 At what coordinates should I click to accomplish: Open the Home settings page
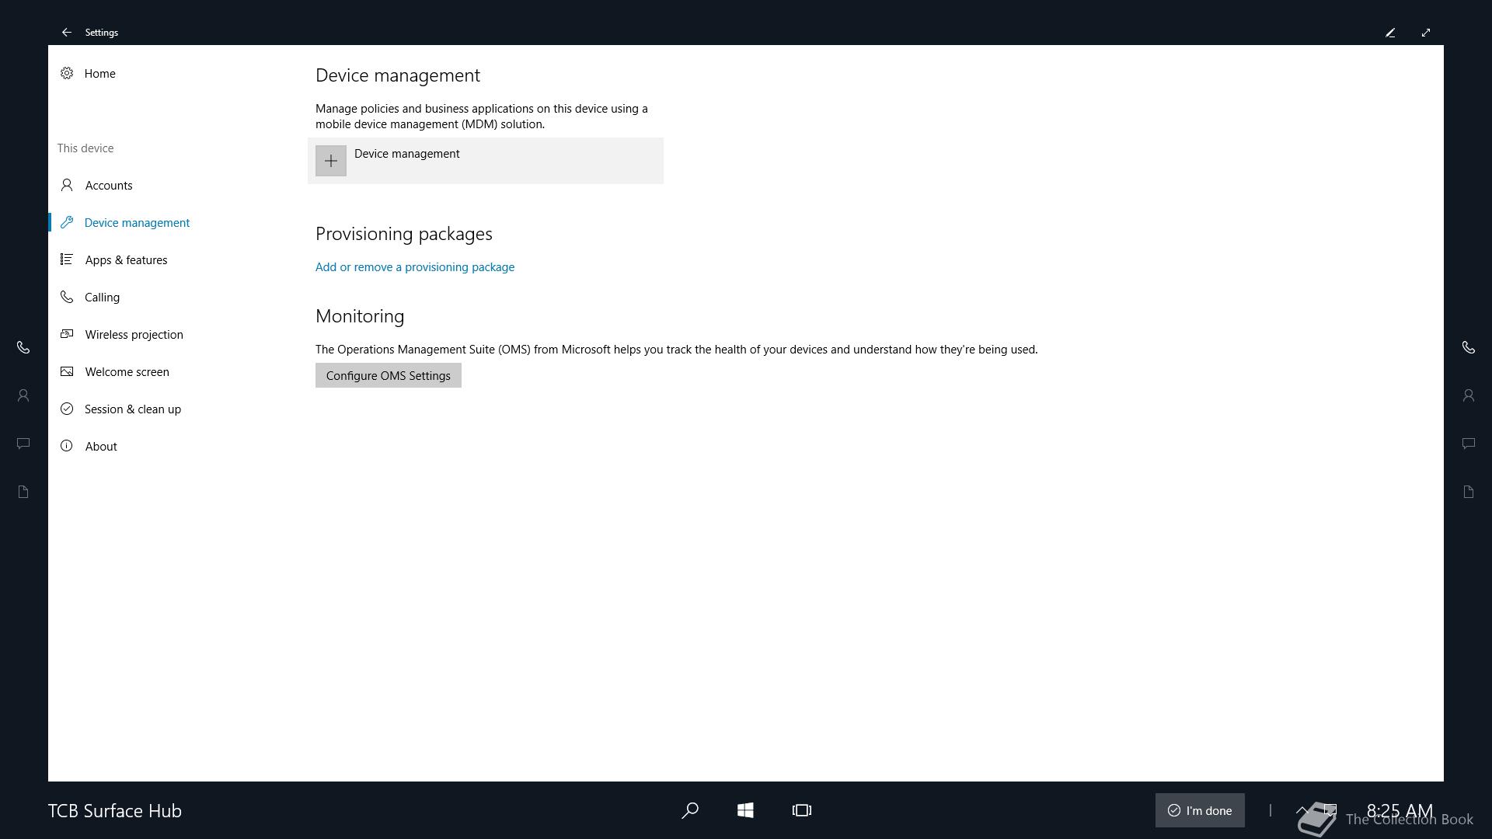point(99,73)
